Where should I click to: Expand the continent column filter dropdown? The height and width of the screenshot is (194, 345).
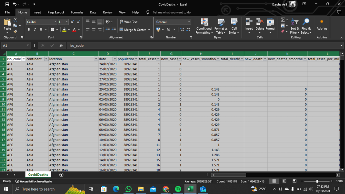pyautogui.click(x=46, y=59)
